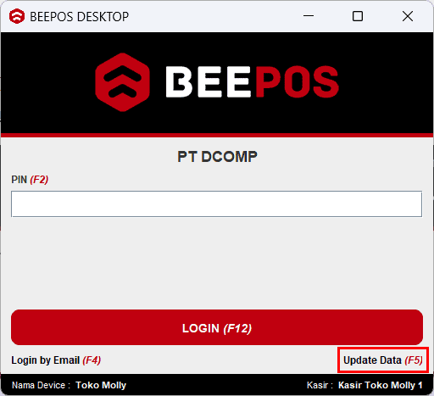The width and height of the screenshot is (434, 396).
Task: Click the Nama Device label
Action: click(x=41, y=385)
